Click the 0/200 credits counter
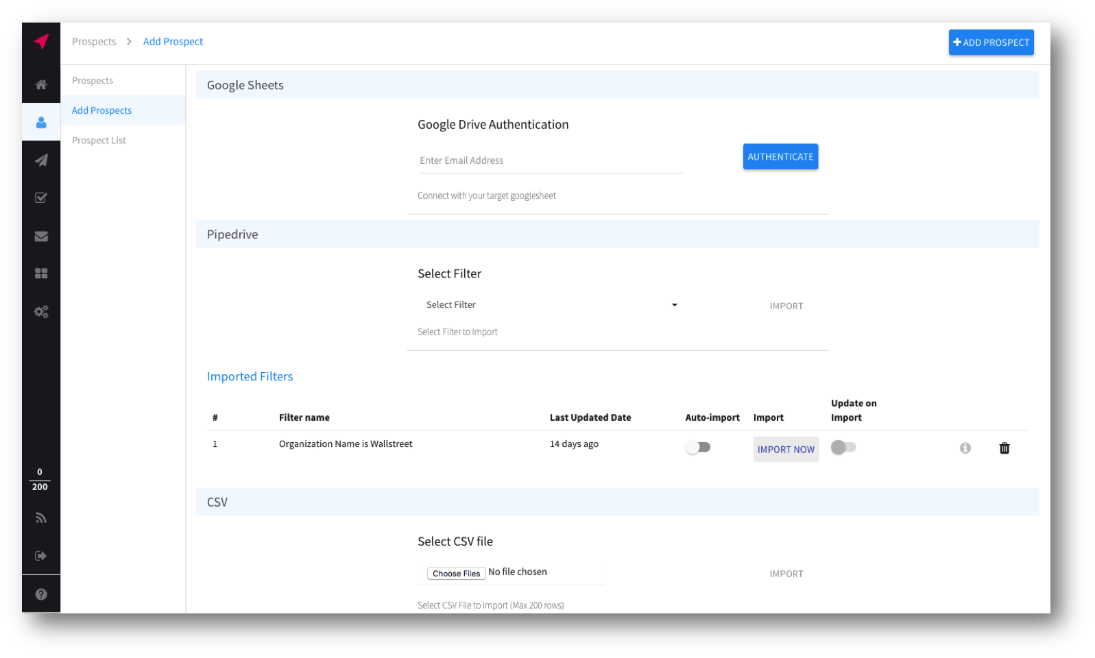Screen dimensions: 1095x658 [x=40, y=480]
